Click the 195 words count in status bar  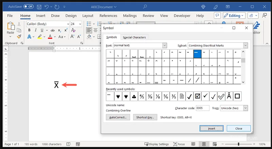(31, 144)
